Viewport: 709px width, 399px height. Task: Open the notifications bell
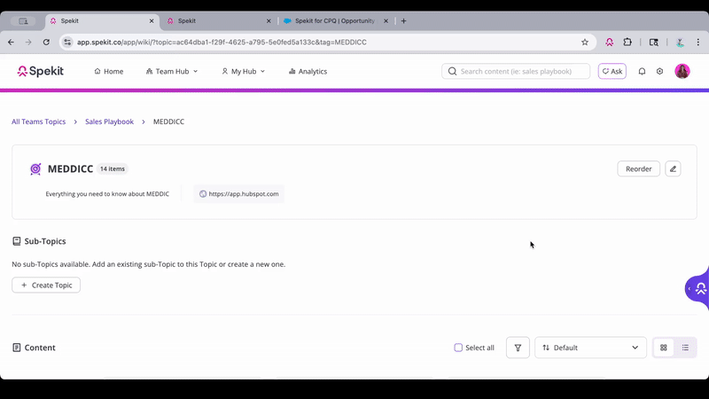pos(642,71)
